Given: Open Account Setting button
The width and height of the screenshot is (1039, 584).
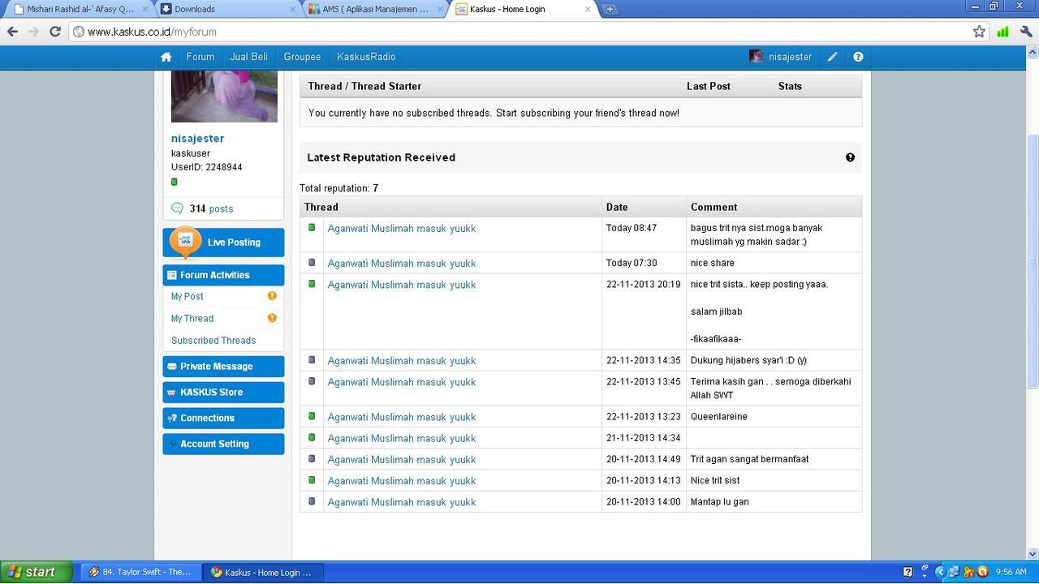Looking at the screenshot, I should point(223,444).
